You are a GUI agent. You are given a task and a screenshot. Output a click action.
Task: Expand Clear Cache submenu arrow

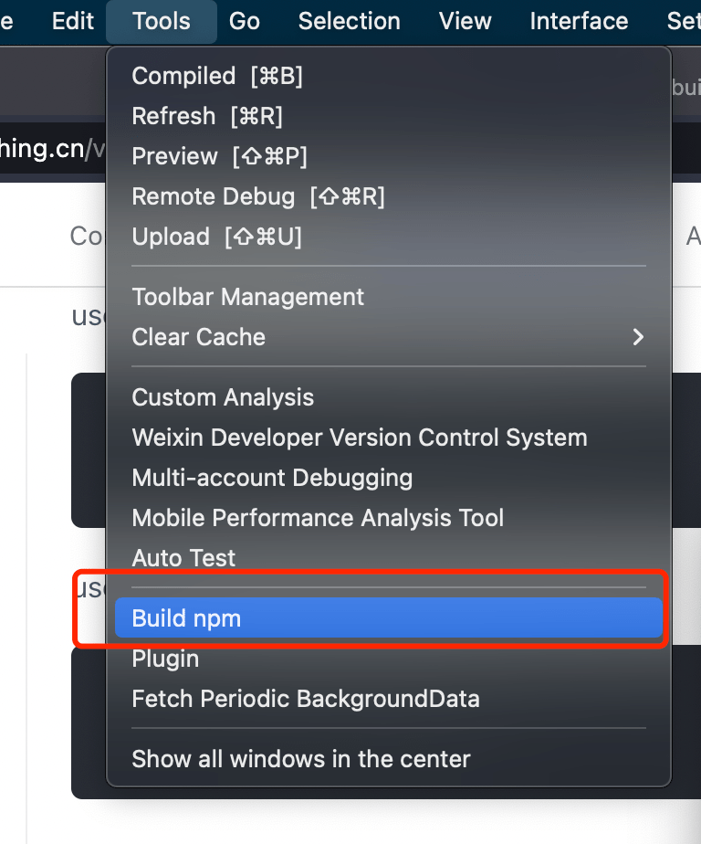point(638,337)
